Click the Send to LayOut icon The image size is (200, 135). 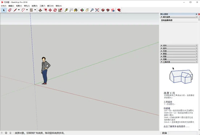pos(113,10)
